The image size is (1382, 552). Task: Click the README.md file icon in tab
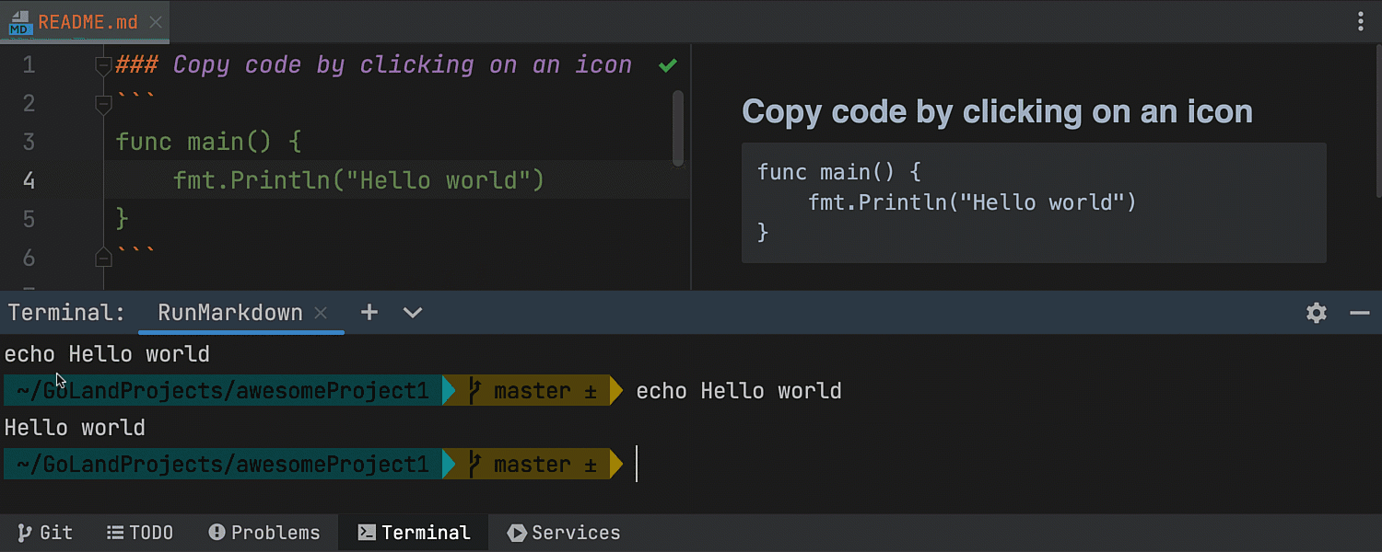point(20,22)
